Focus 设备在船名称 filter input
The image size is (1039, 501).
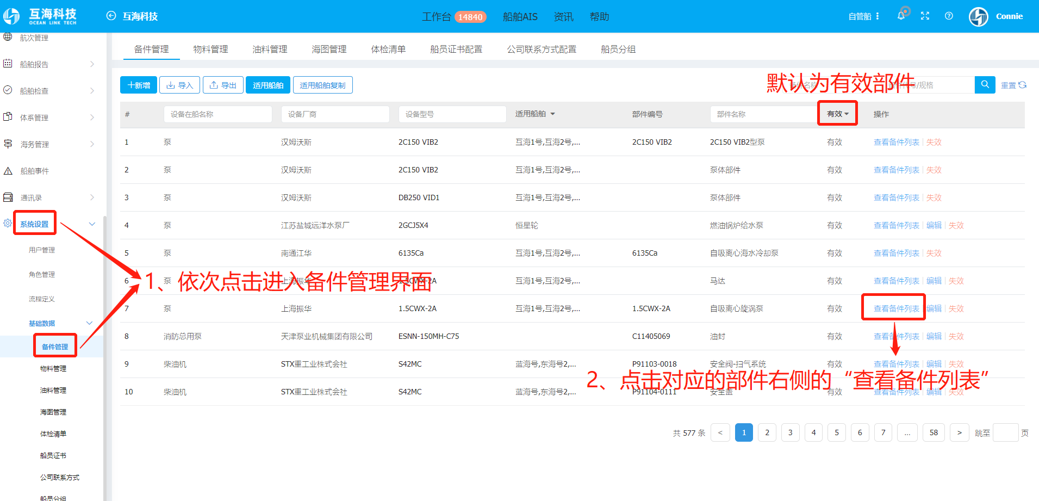coord(217,114)
